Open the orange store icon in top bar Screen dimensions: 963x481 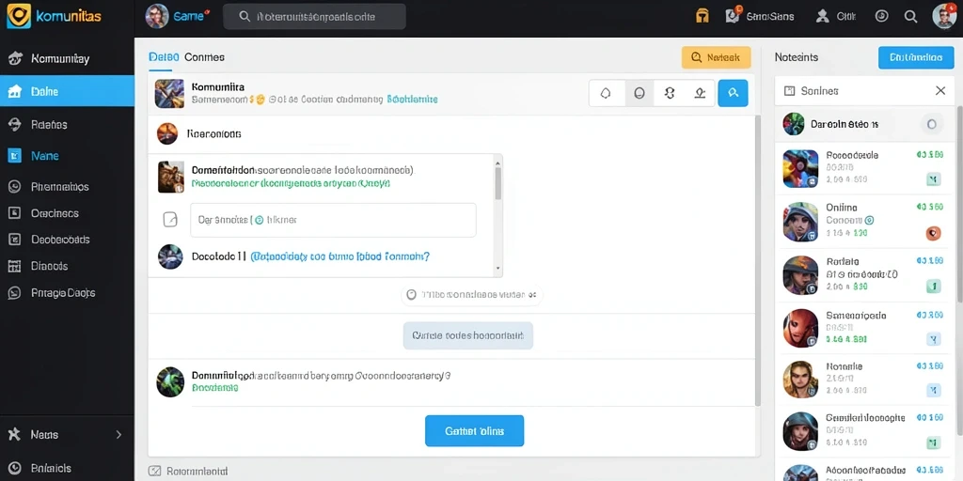[703, 17]
